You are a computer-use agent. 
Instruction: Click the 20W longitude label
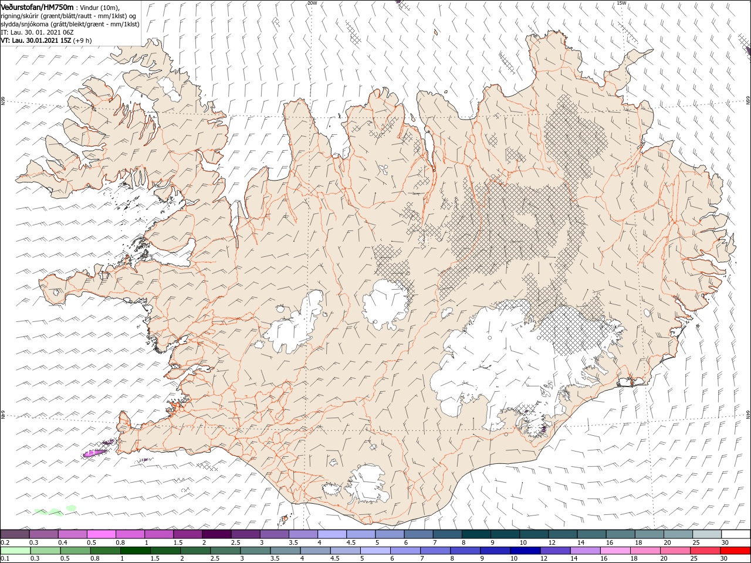click(x=312, y=3)
